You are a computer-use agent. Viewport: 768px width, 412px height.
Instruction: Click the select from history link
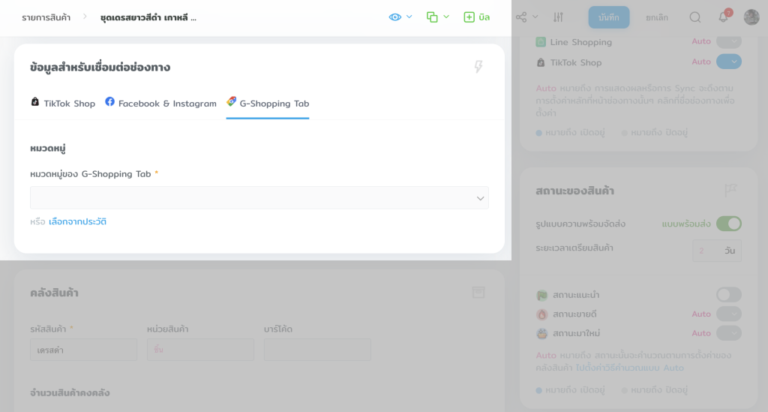coord(77,221)
